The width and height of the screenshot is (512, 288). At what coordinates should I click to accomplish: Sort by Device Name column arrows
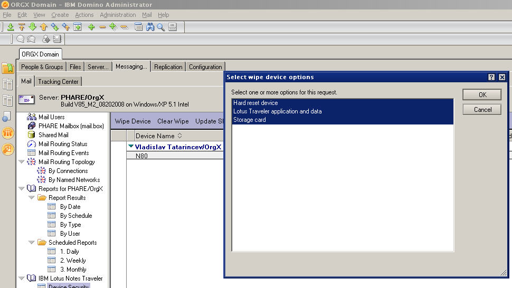point(179,136)
